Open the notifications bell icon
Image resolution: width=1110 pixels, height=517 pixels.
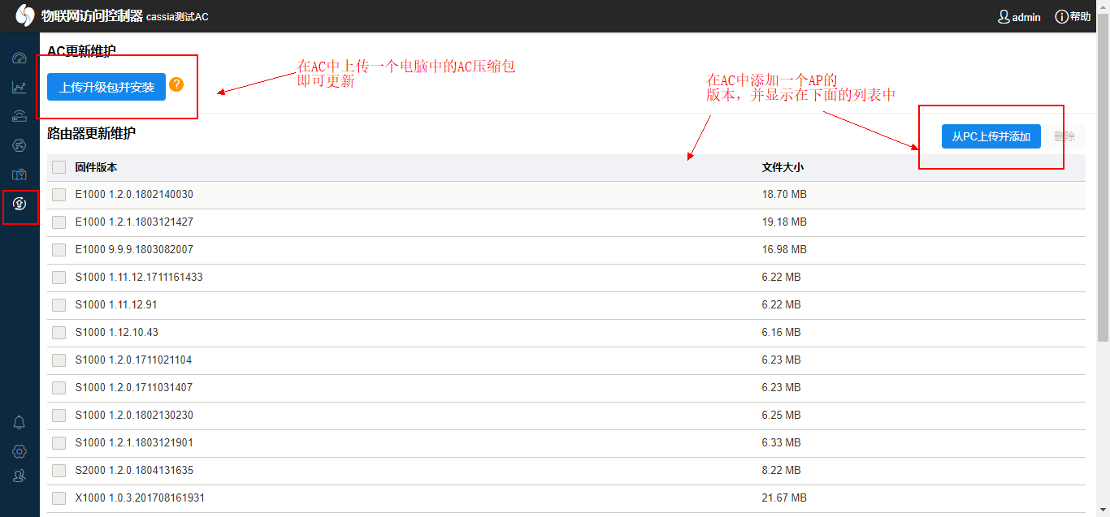(x=20, y=422)
